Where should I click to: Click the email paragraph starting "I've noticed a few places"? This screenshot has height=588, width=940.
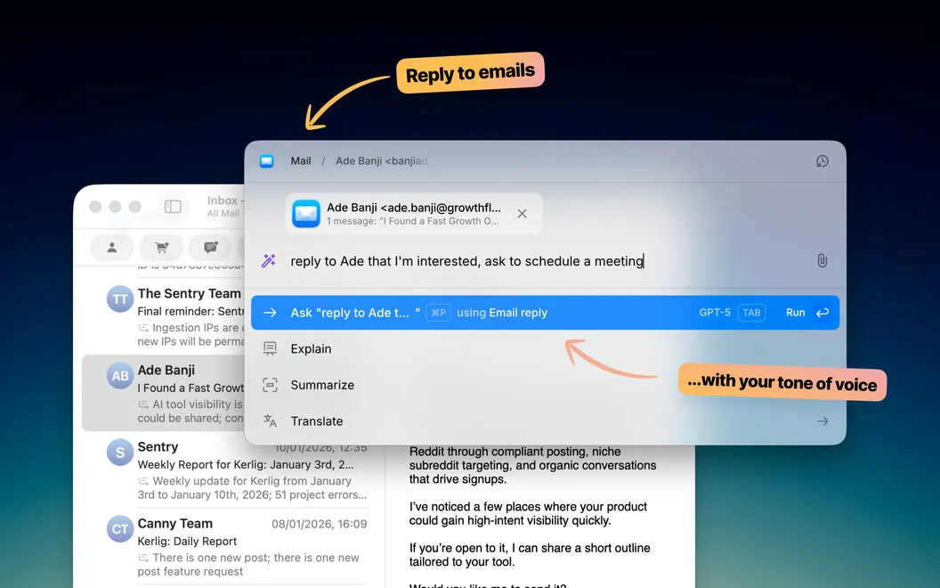(528, 513)
